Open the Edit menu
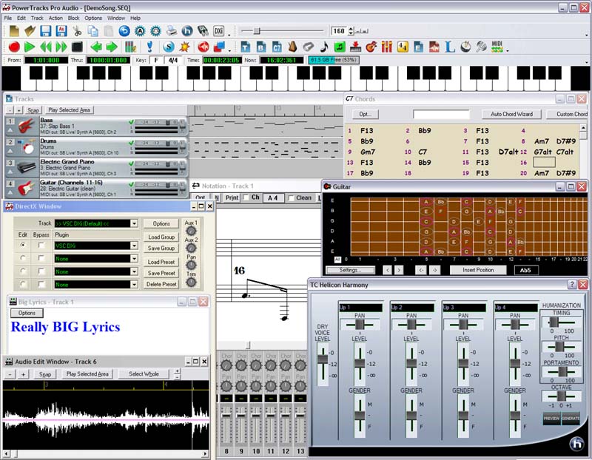Image resolution: width=592 pixels, height=460 pixels. point(21,18)
